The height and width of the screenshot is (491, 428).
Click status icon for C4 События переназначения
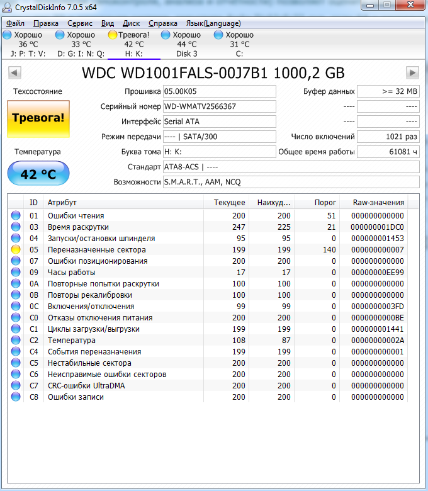point(16,351)
